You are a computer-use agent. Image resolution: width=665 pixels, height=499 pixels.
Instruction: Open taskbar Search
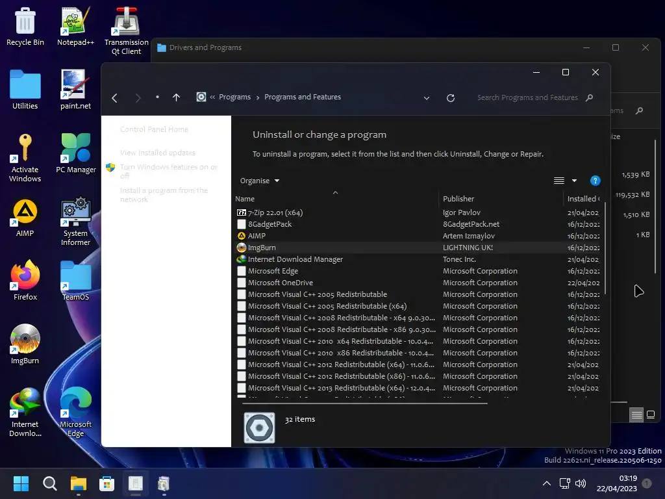[49, 483]
